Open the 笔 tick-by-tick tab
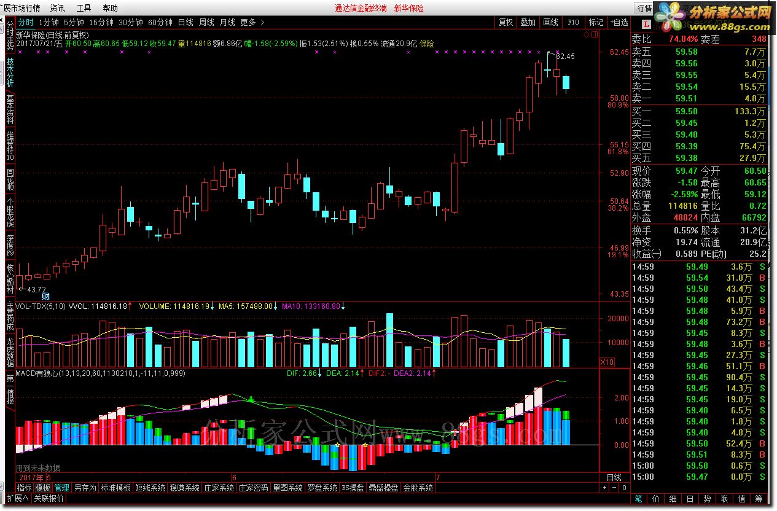The width and height of the screenshot is (777, 511). [x=639, y=499]
